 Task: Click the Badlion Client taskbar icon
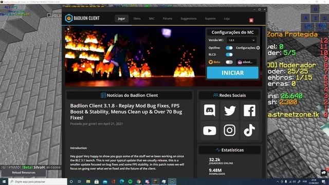pyautogui.click(x=172, y=181)
